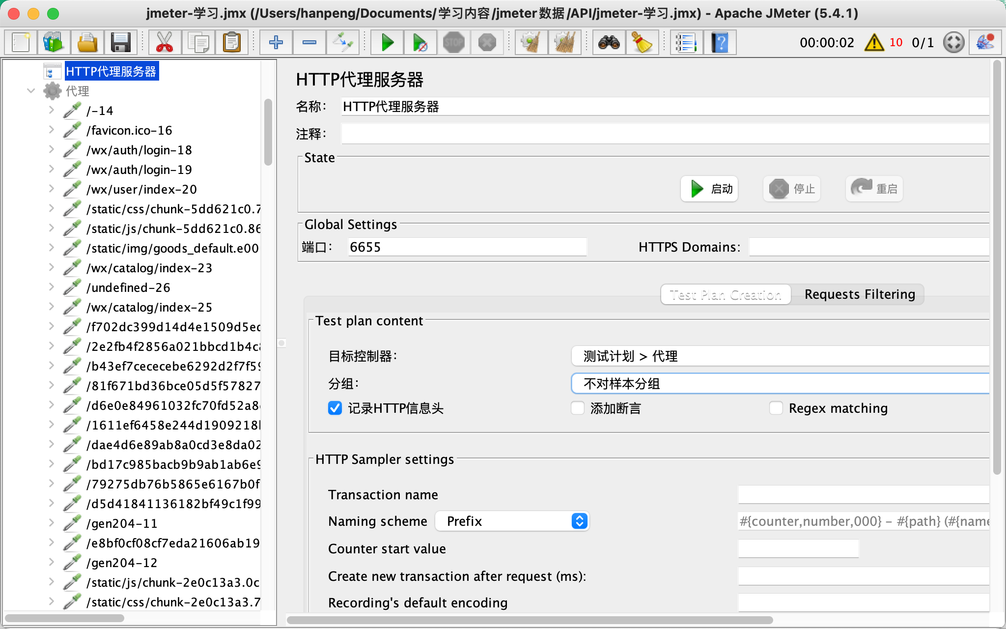The height and width of the screenshot is (629, 1006).
Task: Open the Naming scheme Prefix dropdown
Action: pyautogui.click(x=512, y=521)
